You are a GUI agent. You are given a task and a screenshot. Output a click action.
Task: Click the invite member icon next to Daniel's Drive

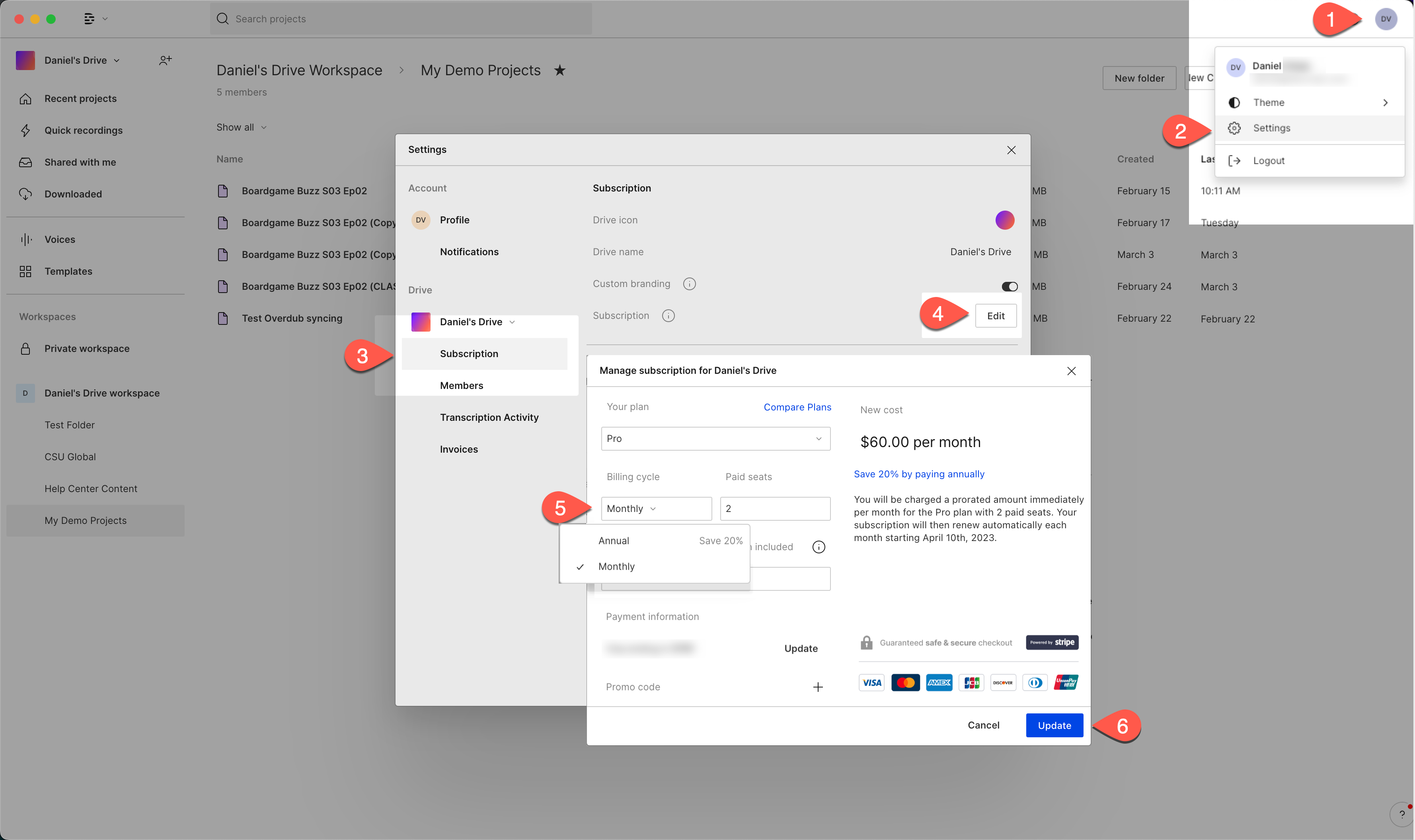point(165,60)
